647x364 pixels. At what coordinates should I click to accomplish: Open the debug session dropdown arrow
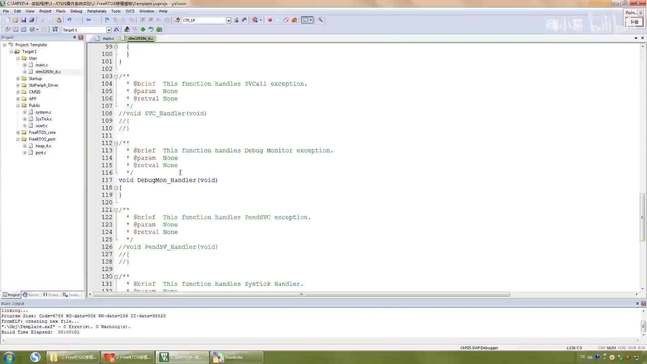coord(260,20)
